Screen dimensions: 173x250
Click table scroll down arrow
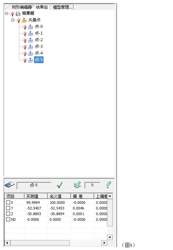point(110,237)
